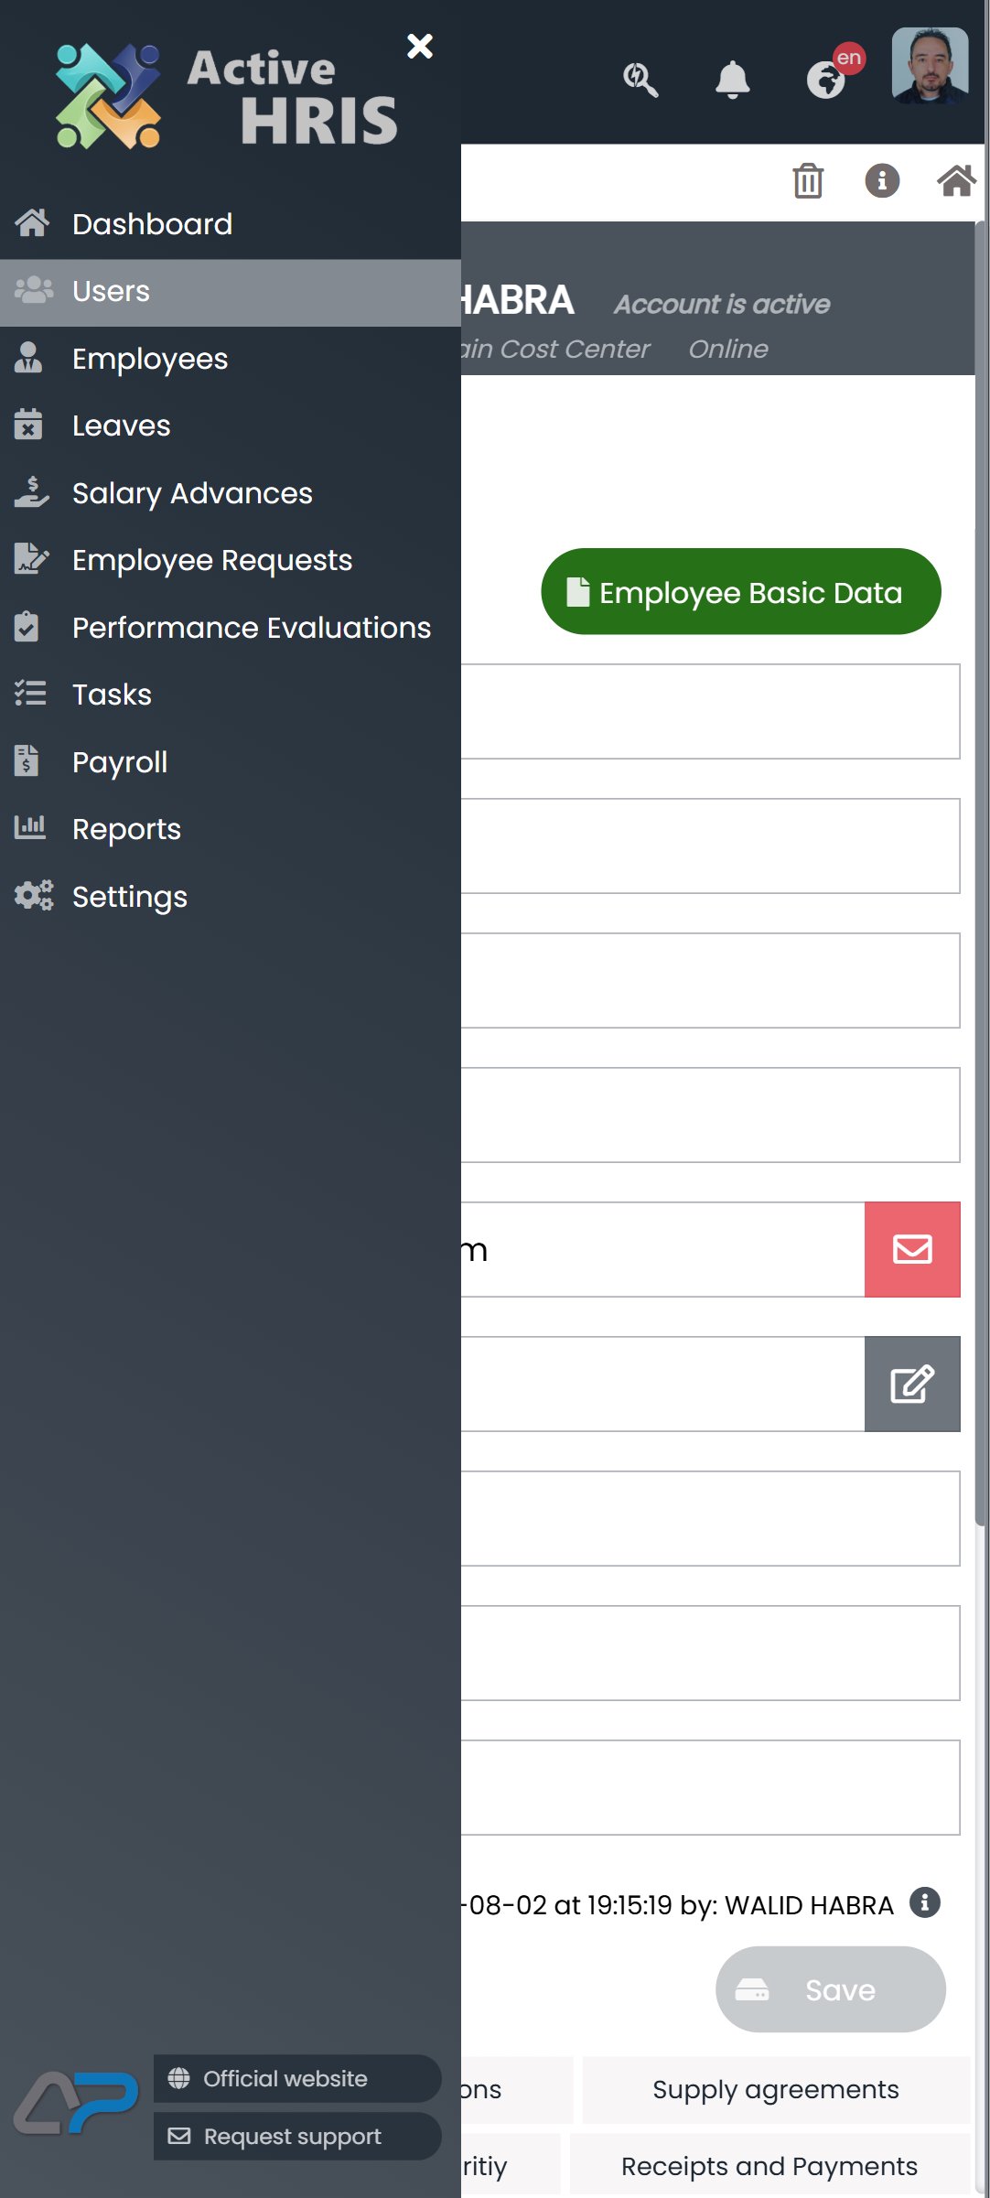Open the notifications bell
The image size is (990, 2198).
click(x=732, y=80)
